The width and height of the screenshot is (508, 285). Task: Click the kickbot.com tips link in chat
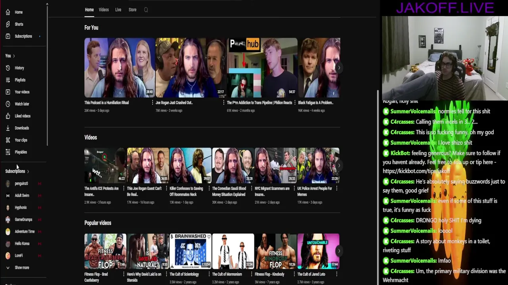pyautogui.click(x=416, y=171)
